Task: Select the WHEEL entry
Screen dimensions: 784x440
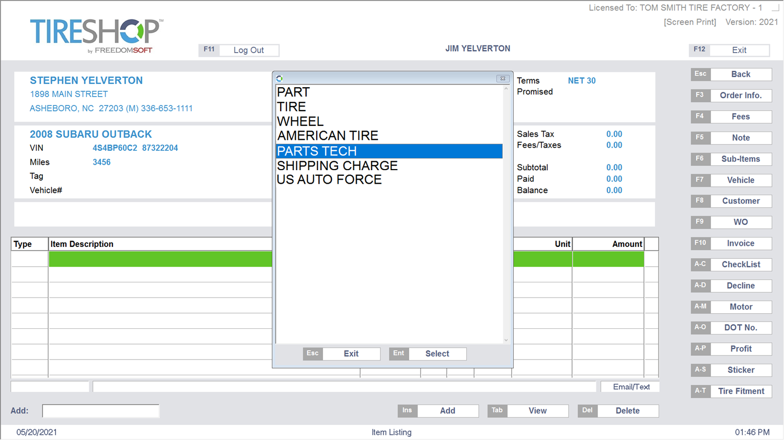Action: click(300, 121)
